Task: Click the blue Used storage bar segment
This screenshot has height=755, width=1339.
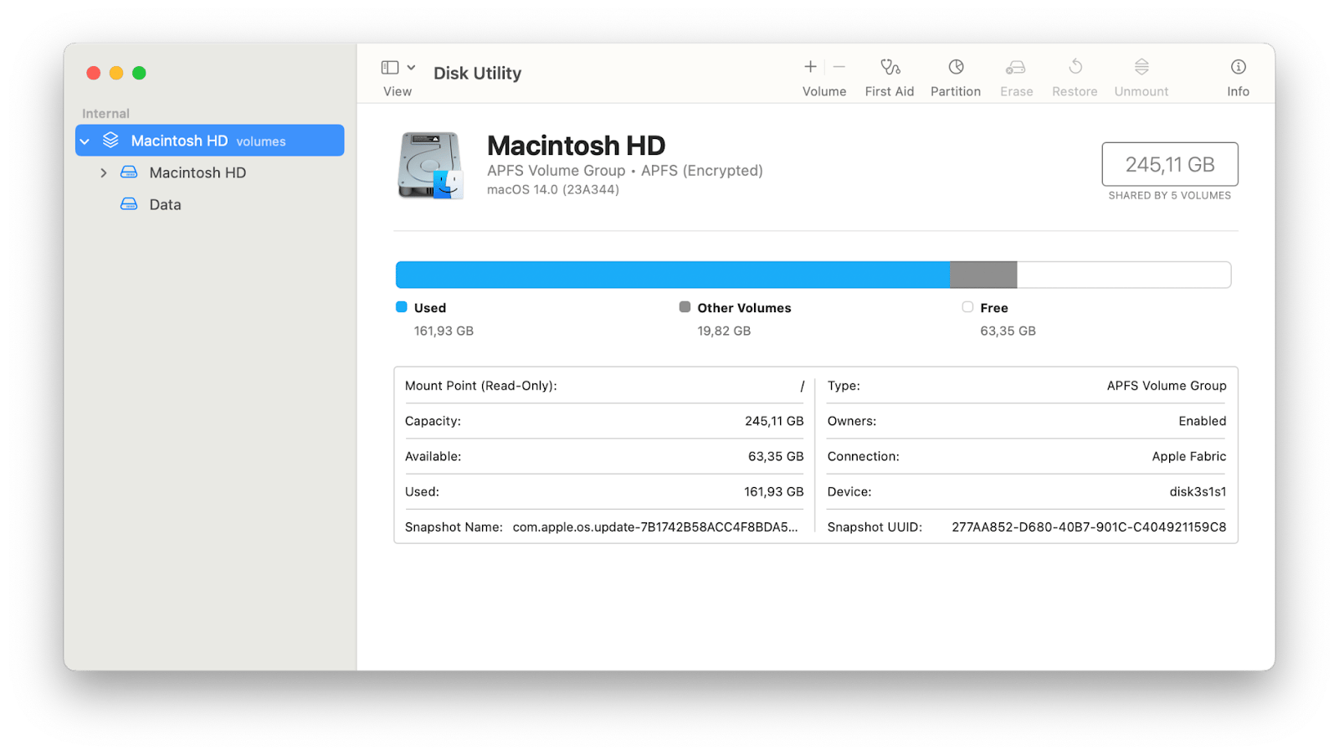Action: [673, 275]
